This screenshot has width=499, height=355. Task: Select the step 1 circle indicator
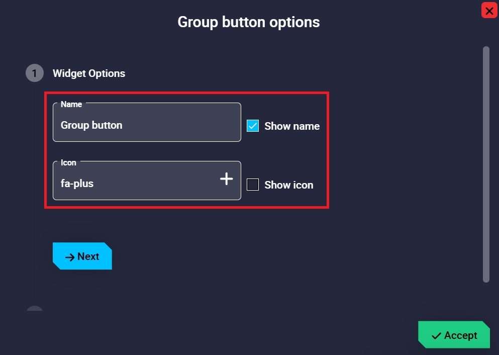(x=34, y=73)
